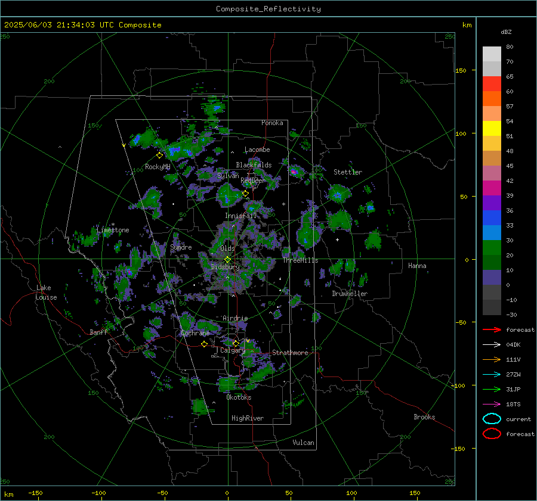Click the Strathmore city label

coord(290,353)
